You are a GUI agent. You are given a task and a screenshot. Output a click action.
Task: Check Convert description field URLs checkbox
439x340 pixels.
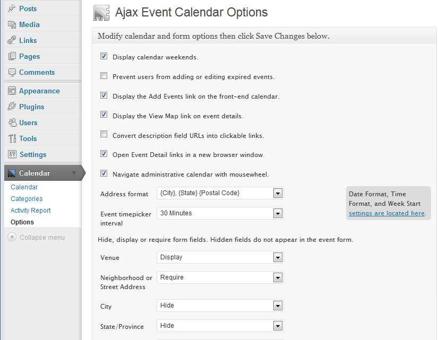(x=104, y=134)
